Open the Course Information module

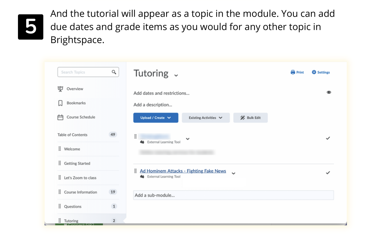pos(81,192)
